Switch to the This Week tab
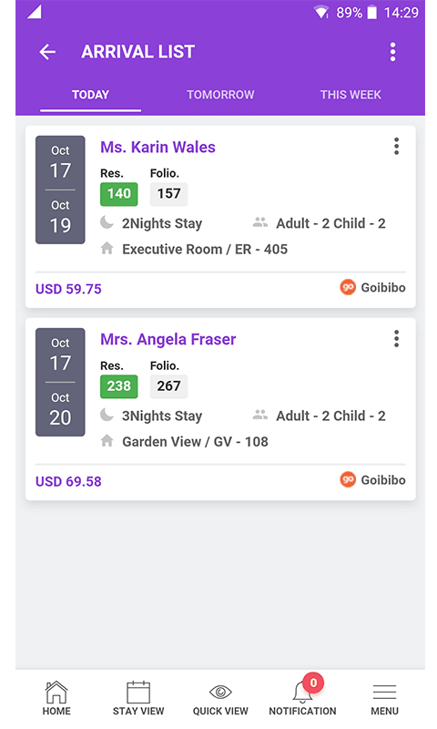 pos(351,95)
